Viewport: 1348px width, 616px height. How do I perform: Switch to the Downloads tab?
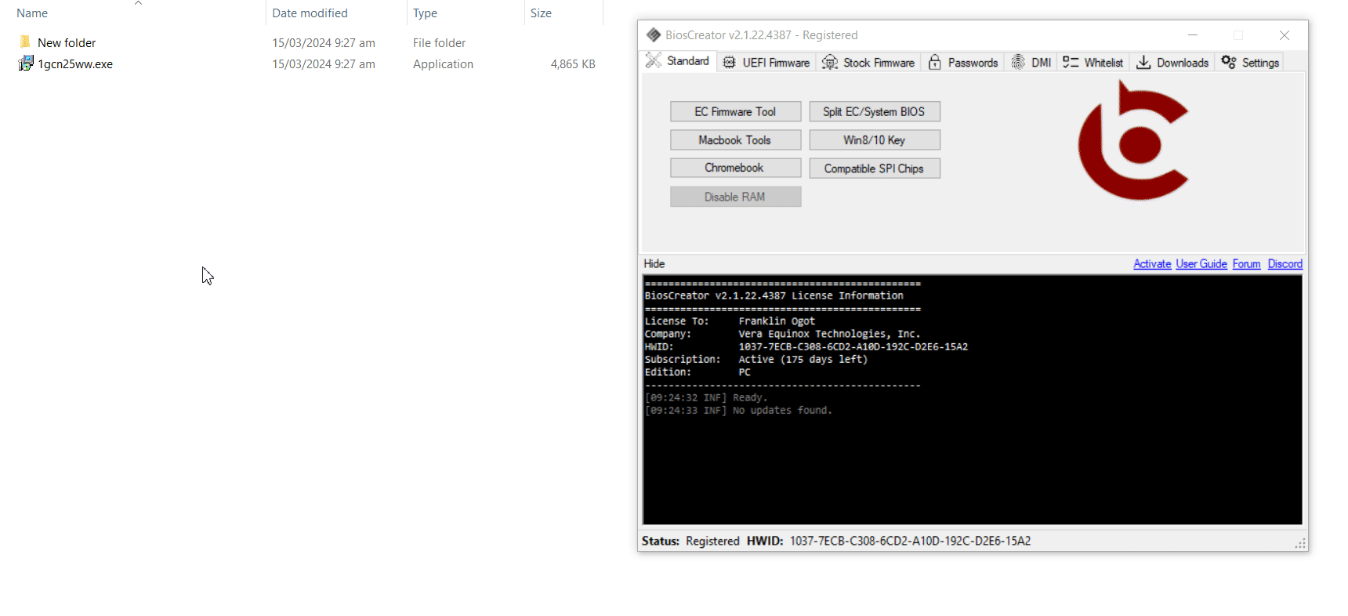1172,63
